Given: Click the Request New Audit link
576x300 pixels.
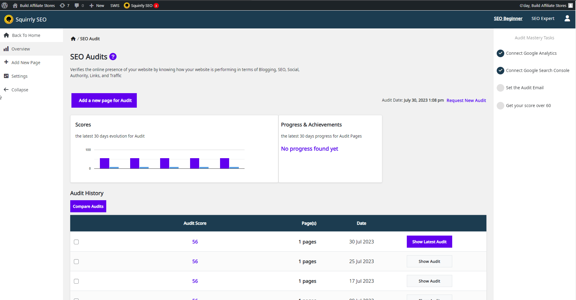Looking at the screenshot, I should [x=466, y=100].
